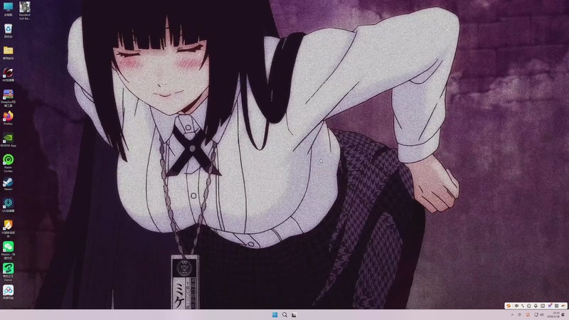Select the green Demo game shortcut
Screen dimensions: 569x320
click(x=8, y=272)
